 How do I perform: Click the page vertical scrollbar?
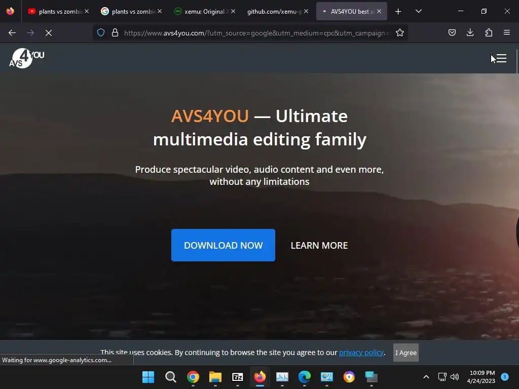click(x=516, y=61)
